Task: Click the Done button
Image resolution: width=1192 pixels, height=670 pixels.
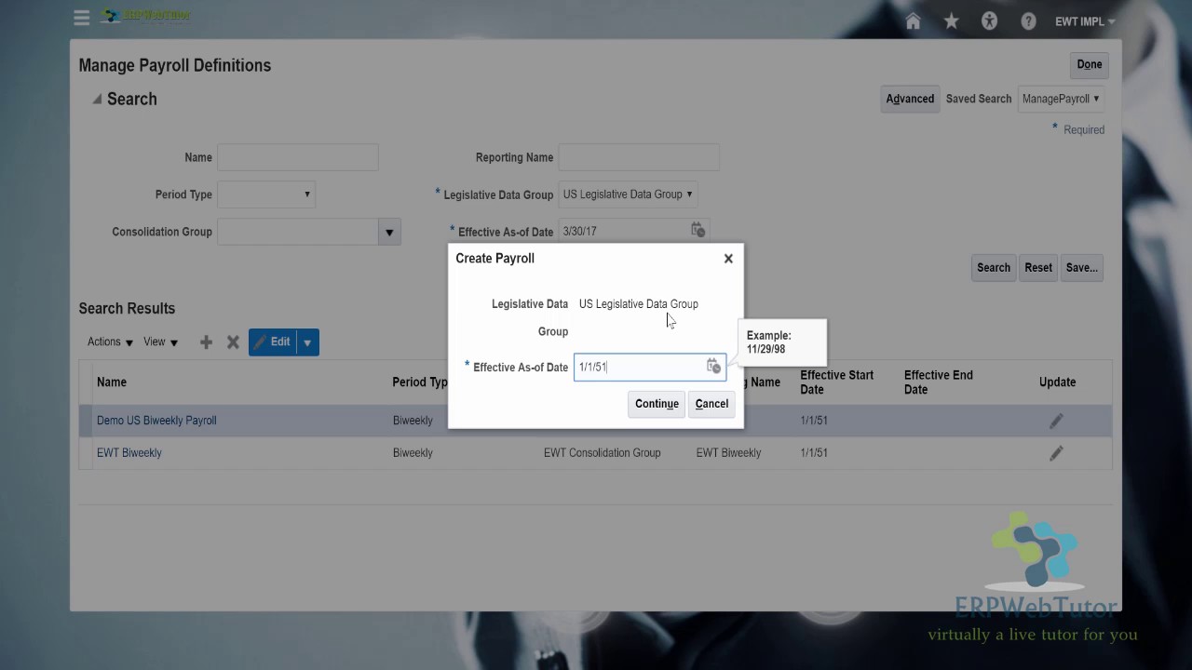Action: (x=1089, y=64)
